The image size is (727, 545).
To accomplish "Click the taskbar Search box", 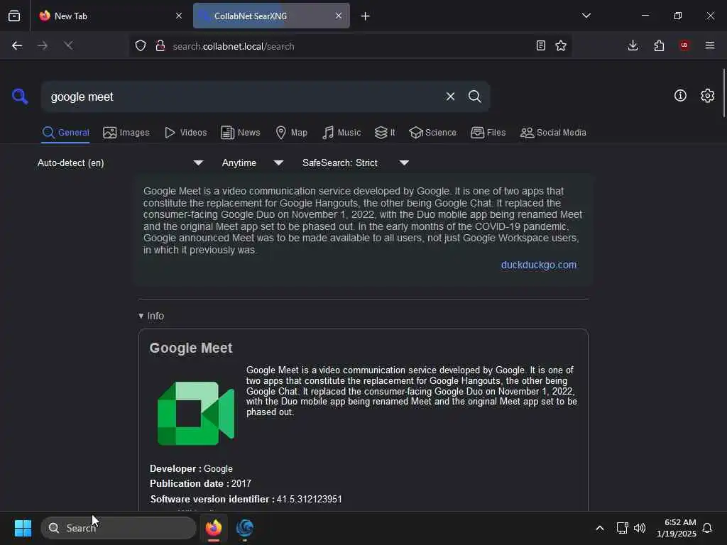I will pos(119,528).
